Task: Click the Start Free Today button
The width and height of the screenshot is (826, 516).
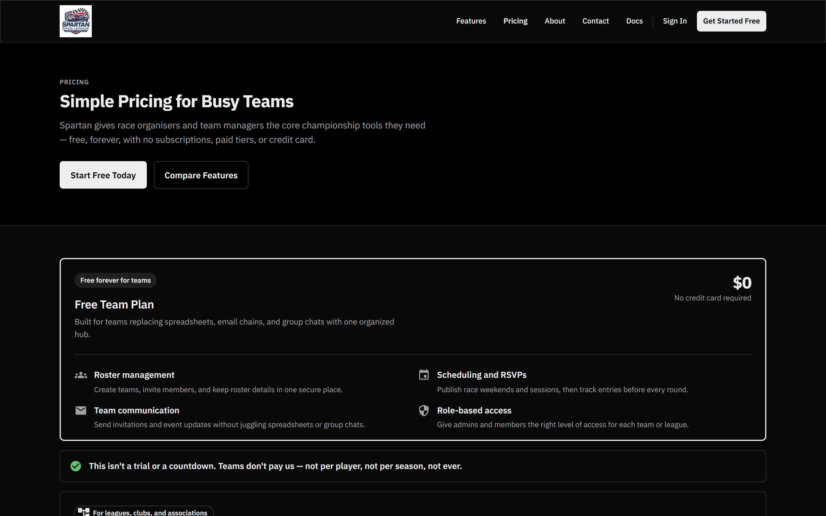Action: (x=103, y=175)
